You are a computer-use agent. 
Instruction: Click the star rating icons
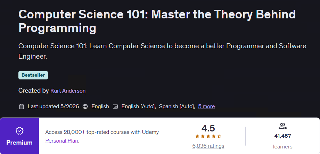tap(208, 136)
